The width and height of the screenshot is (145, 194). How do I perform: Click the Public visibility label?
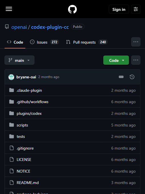pos(77,27)
